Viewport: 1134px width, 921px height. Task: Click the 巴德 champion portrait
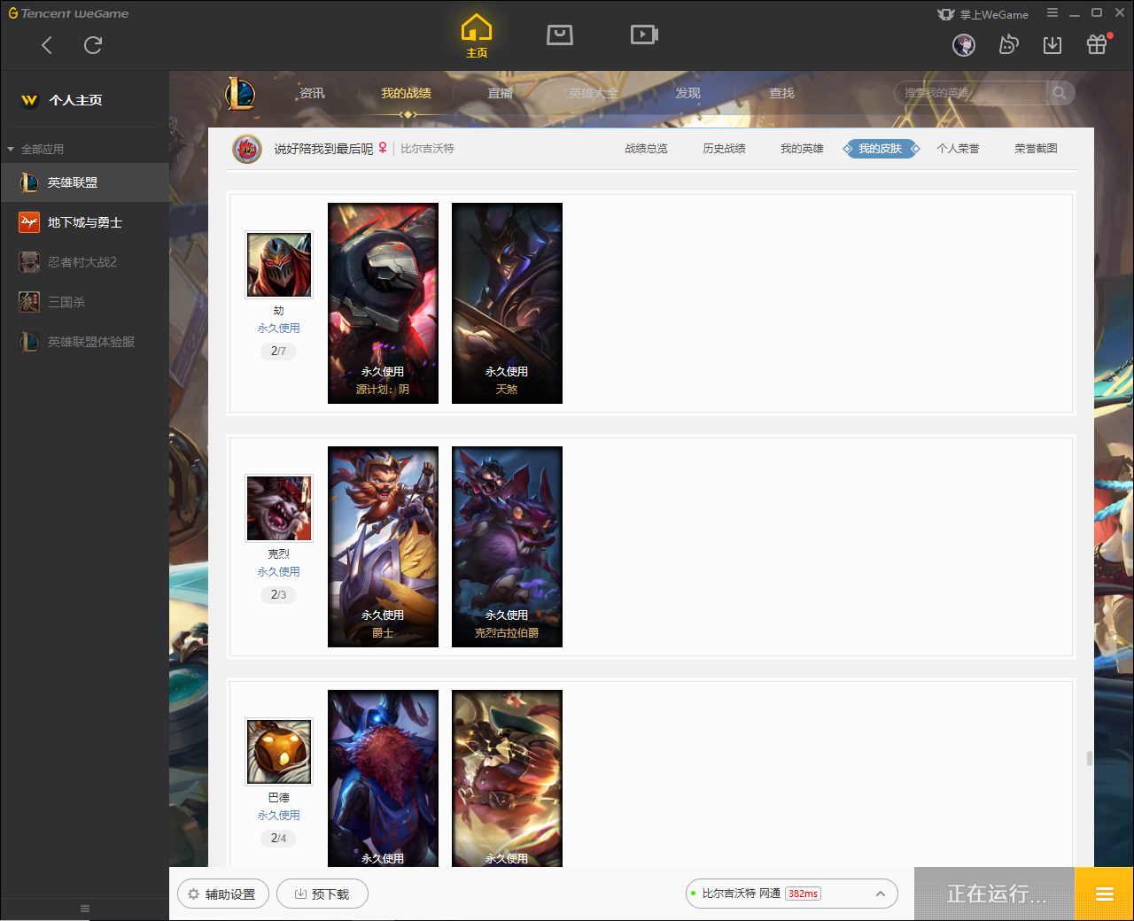[x=279, y=752]
